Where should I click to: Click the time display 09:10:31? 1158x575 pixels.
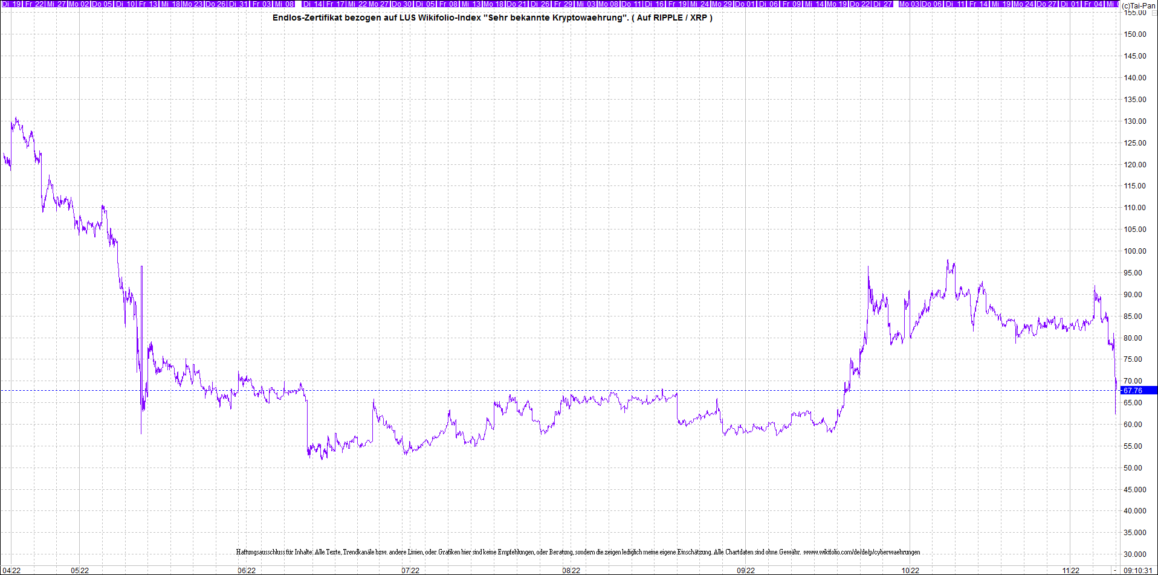click(1138, 570)
